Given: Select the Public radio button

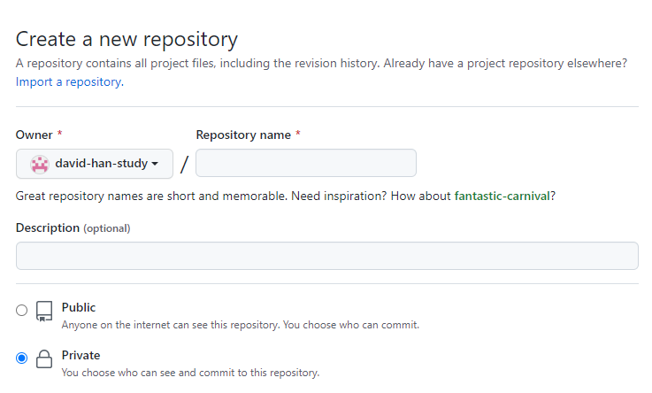Looking at the screenshot, I should click(x=21, y=311).
